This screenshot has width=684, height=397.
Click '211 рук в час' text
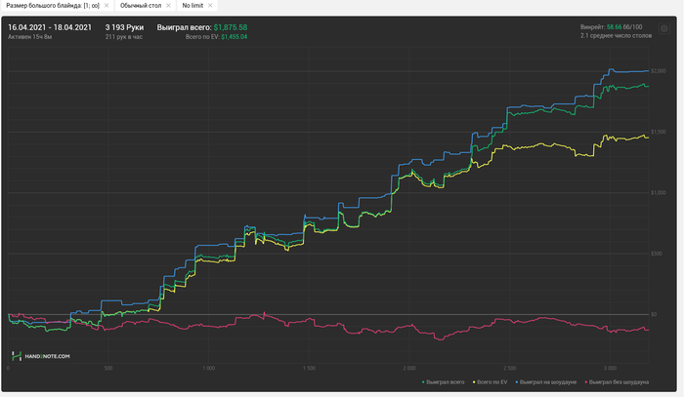click(124, 37)
